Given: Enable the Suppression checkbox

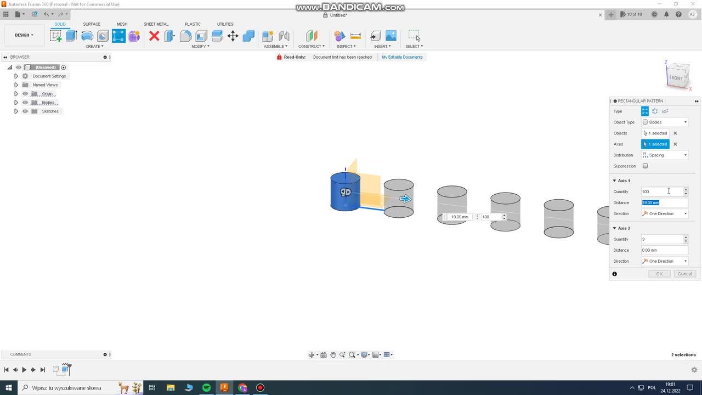Looking at the screenshot, I should tap(645, 166).
